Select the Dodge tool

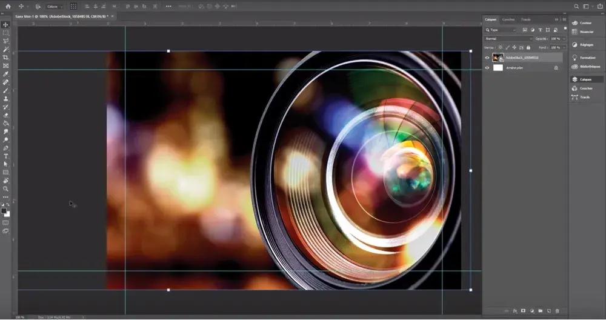[5, 140]
